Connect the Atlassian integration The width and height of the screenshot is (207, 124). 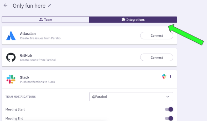(x=157, y=36)
